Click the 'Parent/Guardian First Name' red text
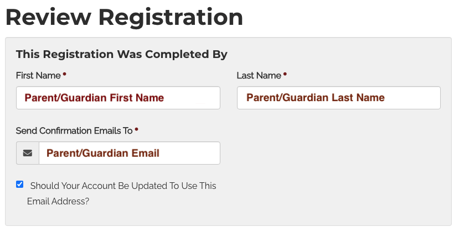The image size is (459, 232). [x=94, y=98]
